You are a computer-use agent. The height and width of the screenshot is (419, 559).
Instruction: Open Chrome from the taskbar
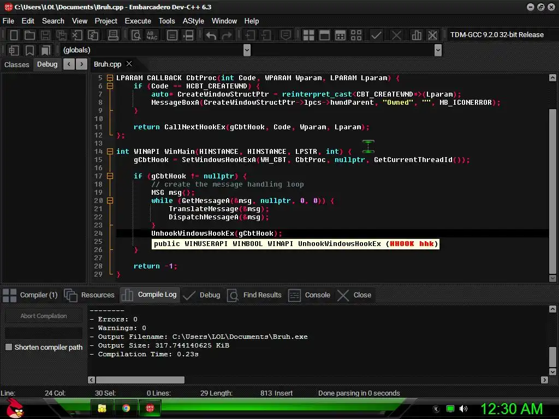click(x=126, y=408)
